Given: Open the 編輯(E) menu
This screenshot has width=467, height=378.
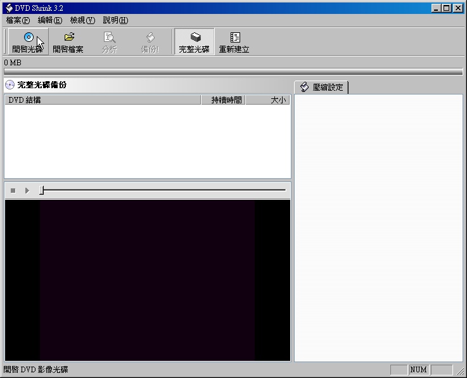Looking at the screenshot, I should point(49,20).
